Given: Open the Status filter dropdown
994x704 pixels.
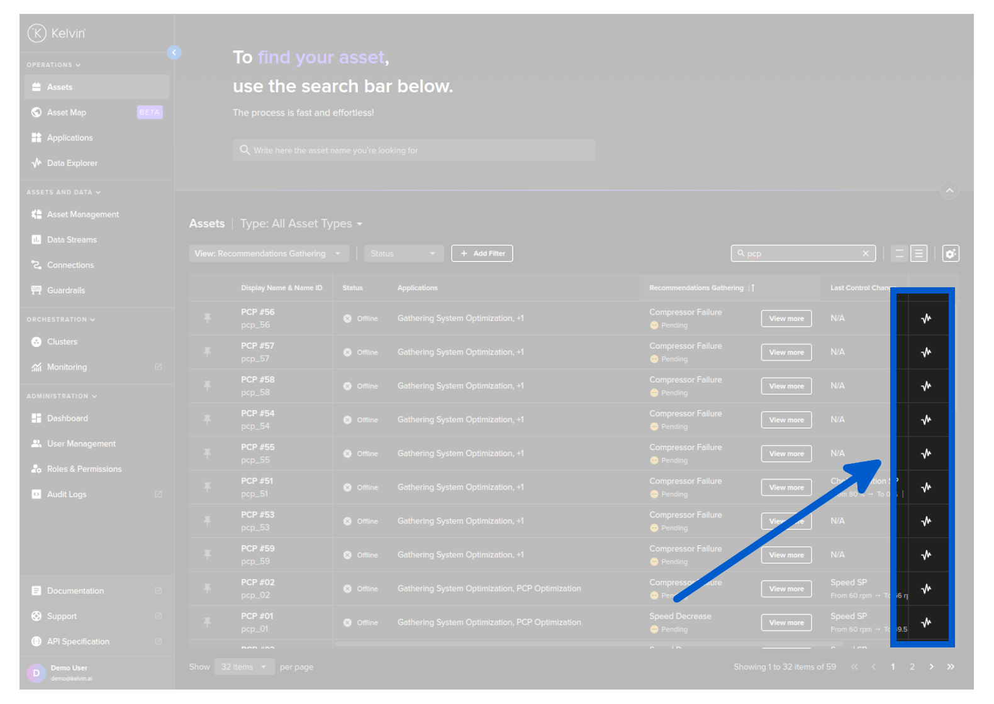Looking at the screenshot, I should click(403, 254).
